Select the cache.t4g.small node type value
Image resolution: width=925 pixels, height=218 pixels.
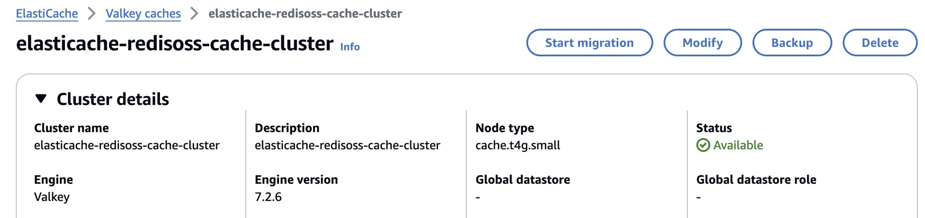click(x=518, y=145)
